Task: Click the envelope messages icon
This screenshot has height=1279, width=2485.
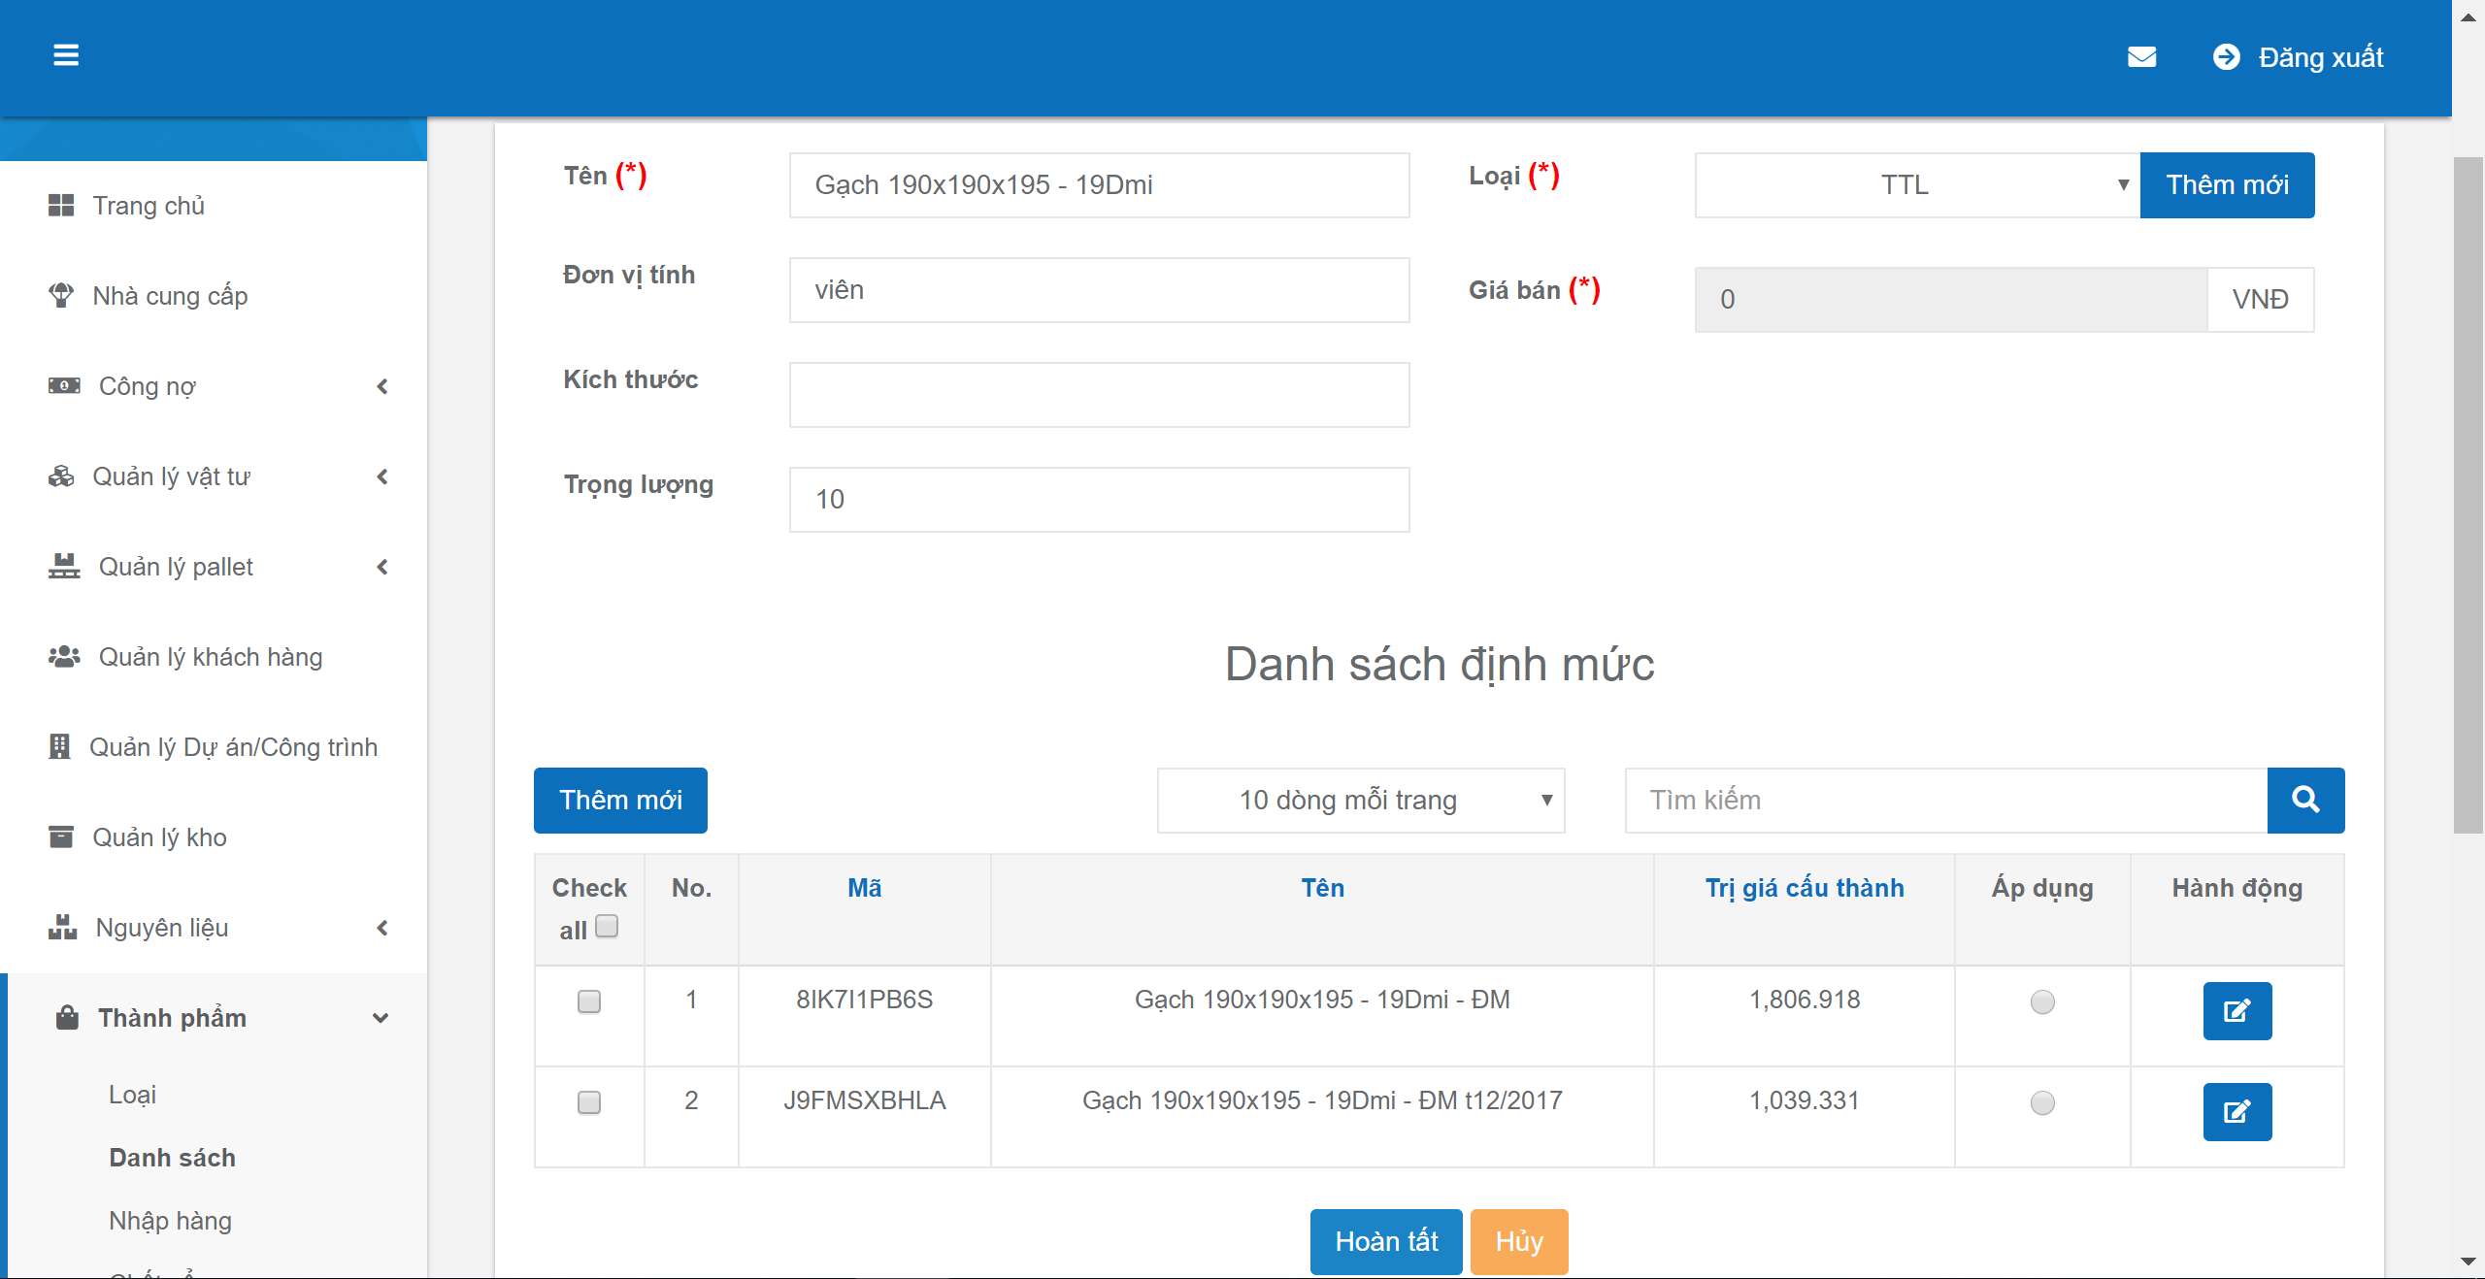Action: 2141,57
